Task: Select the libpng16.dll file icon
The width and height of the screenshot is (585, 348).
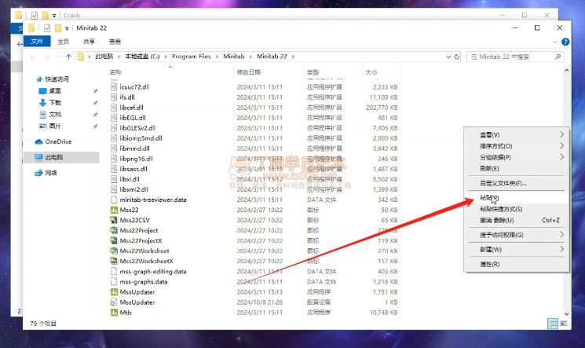Action: pos(114,159)
